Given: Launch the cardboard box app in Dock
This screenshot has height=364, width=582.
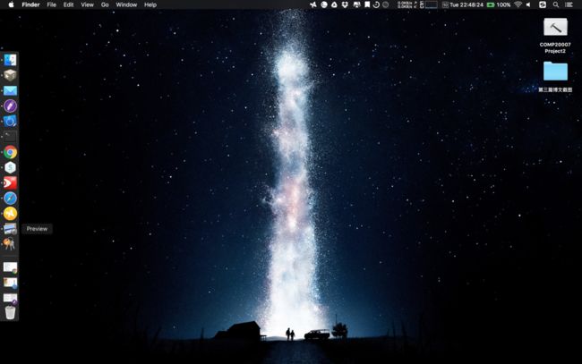Looking at the screenshot, I should coord(10,75).
